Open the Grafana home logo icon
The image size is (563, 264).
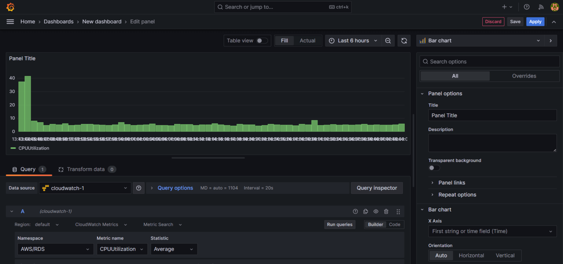[x=10, y=7]
